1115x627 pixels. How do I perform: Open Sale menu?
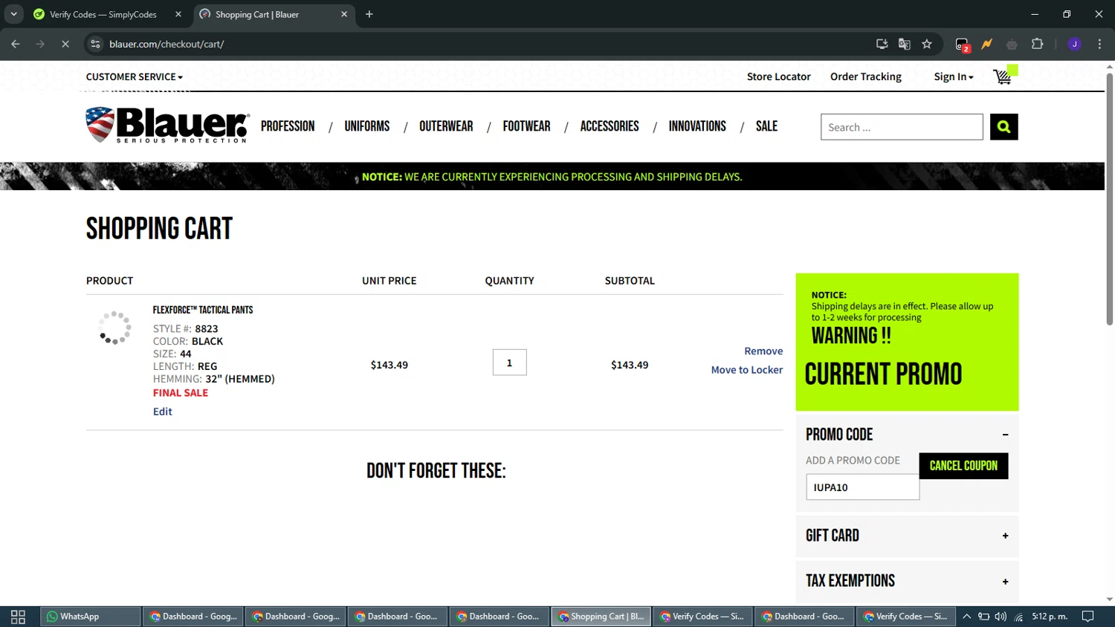click(766, 126)
